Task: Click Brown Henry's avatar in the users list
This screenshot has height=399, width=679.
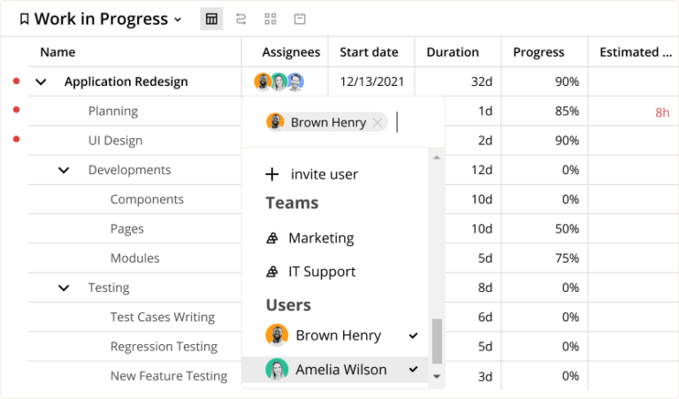Action: (277, 335)
